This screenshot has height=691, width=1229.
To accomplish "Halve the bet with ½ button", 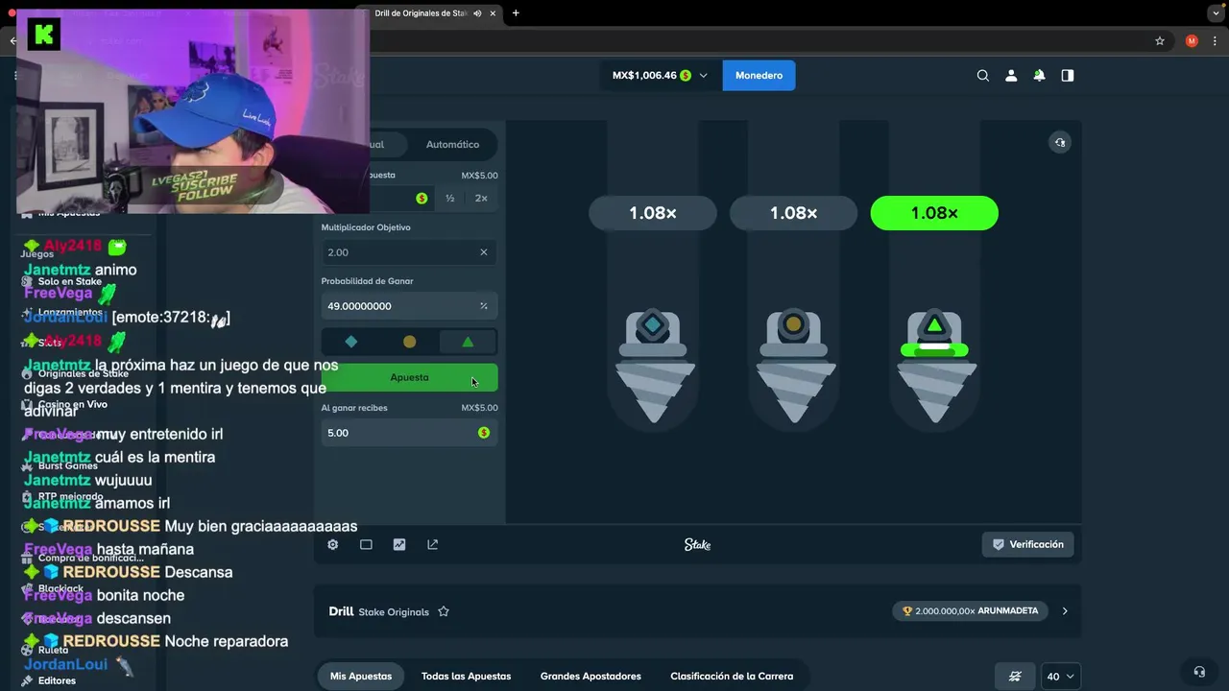I will coord(449,199).
